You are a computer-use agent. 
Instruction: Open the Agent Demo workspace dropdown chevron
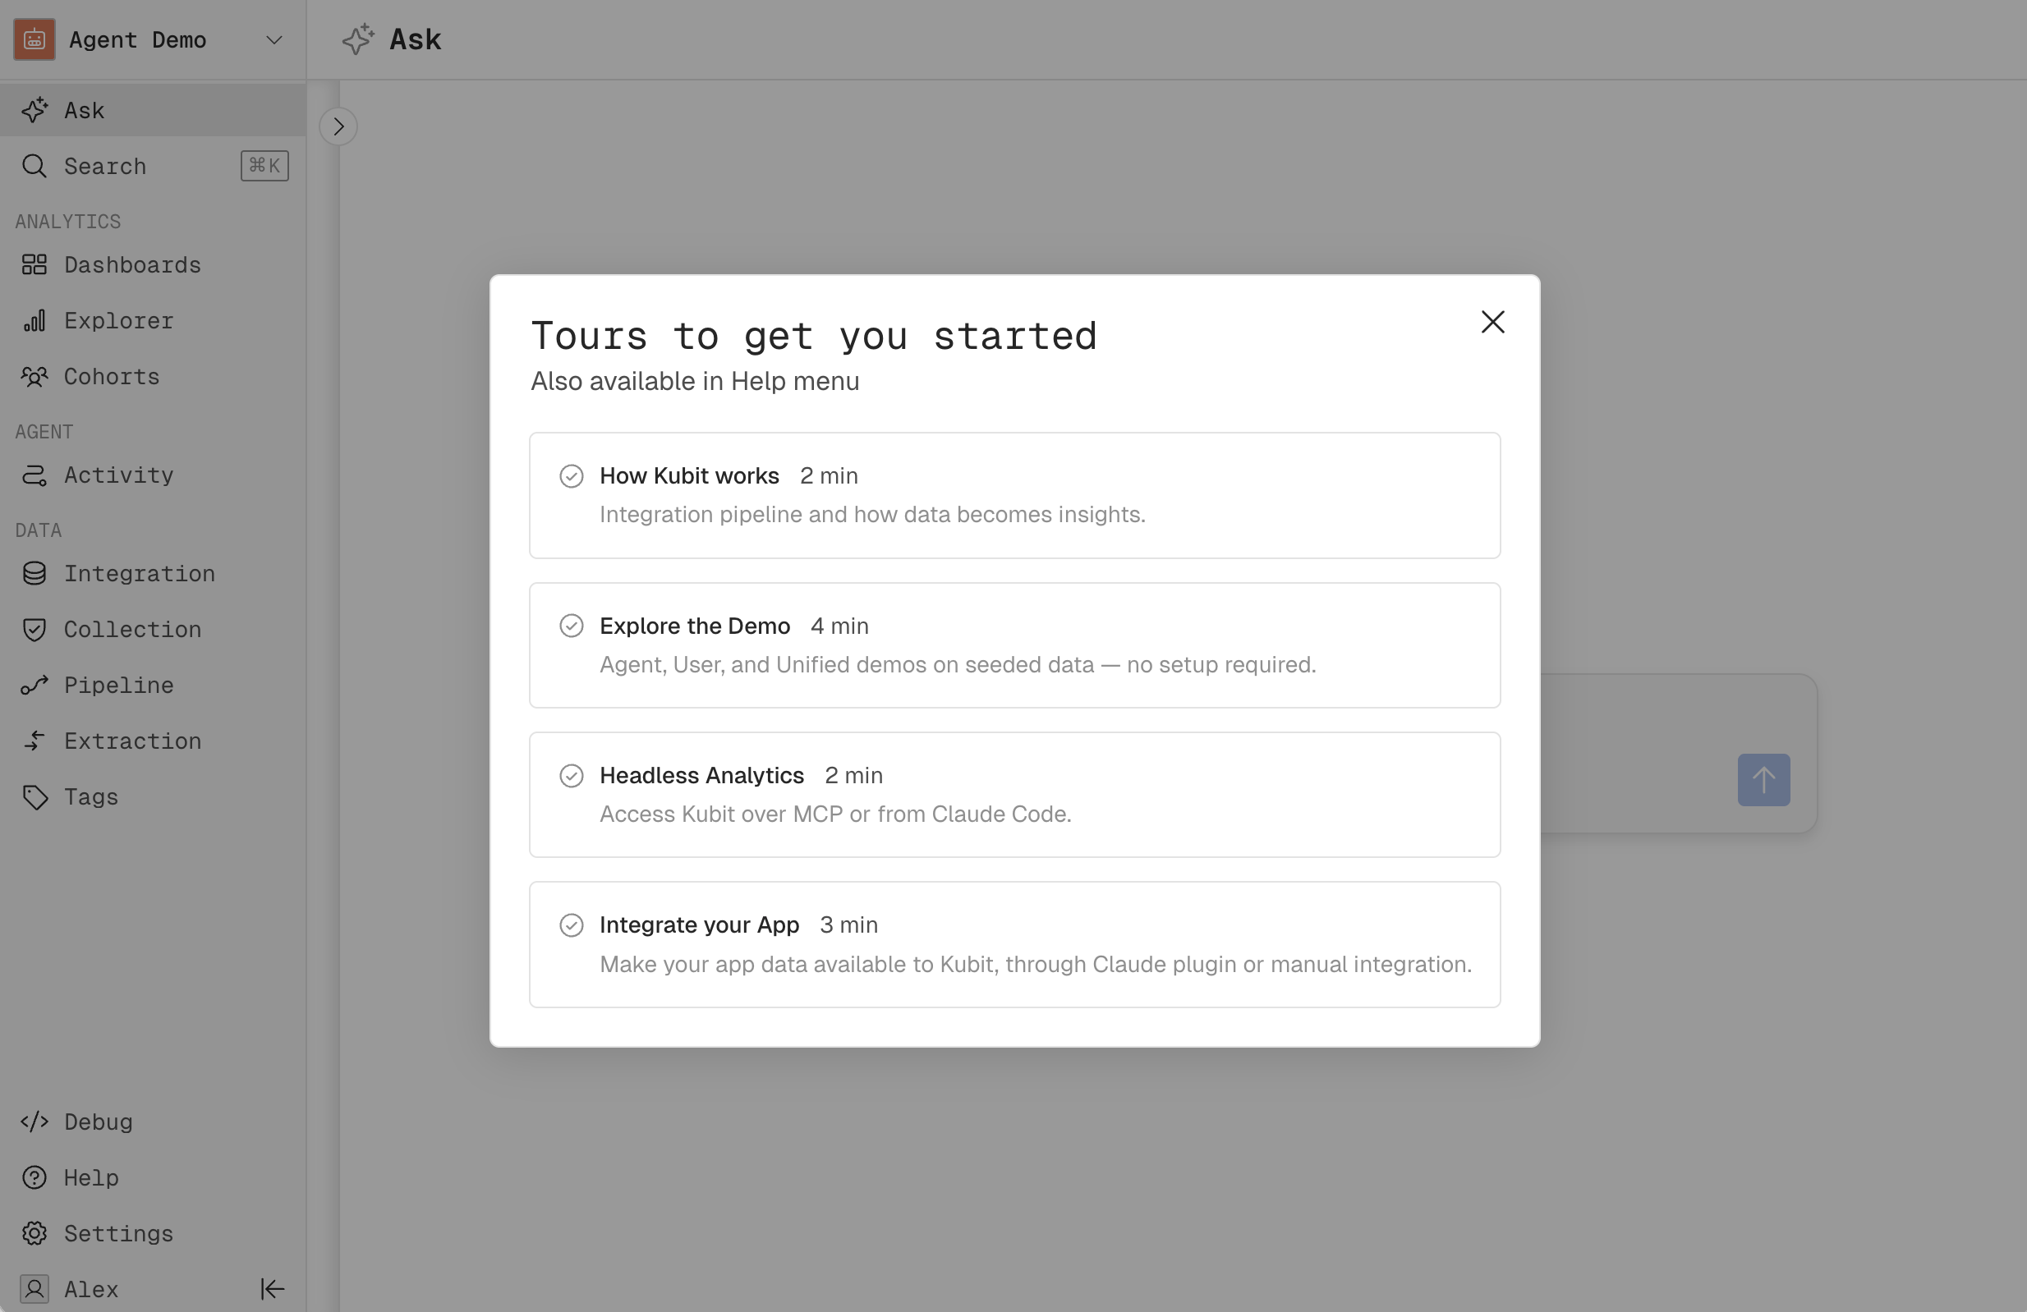click(x=274, y=40)
